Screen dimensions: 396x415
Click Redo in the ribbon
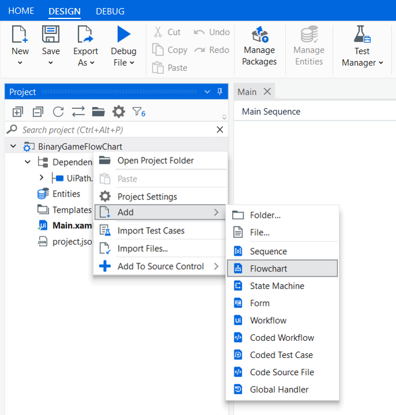click(x=211, y=50)
